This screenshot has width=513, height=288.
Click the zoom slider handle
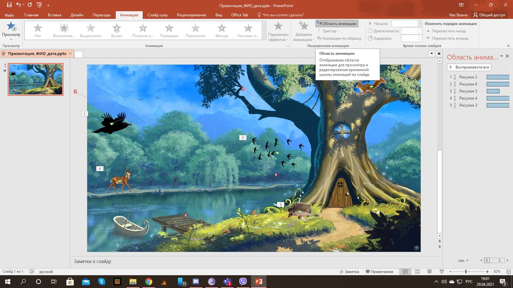(466, 272)
